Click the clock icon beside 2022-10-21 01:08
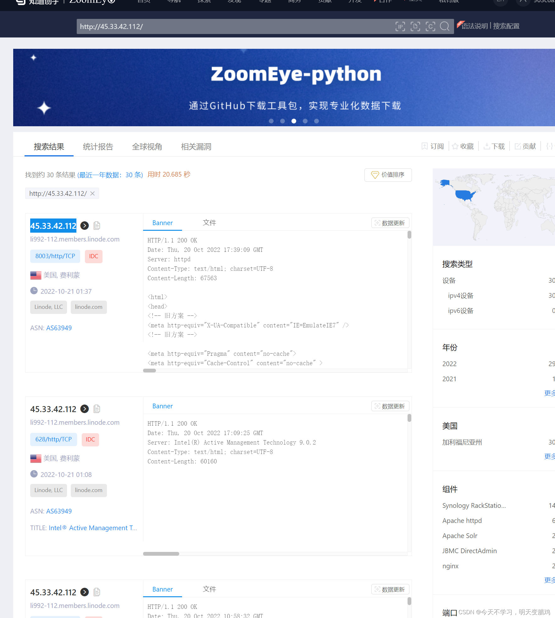The image size is (555, 618). click(34, 474)
